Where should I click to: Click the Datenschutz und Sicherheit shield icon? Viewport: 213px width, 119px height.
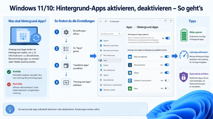(x=101, y=85)
